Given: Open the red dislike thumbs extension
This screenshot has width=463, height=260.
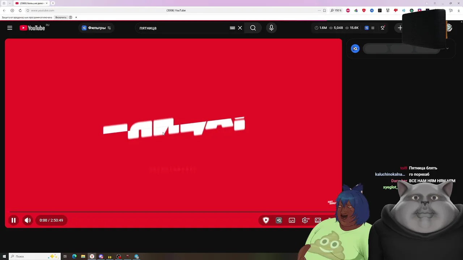Looking at the screenshot, I should 395,10.
